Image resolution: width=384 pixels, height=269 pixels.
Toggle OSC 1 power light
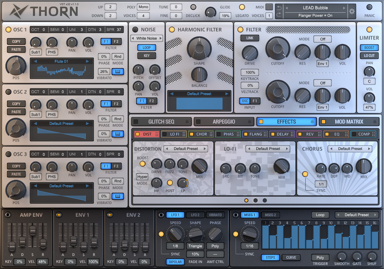pos(8,29)
